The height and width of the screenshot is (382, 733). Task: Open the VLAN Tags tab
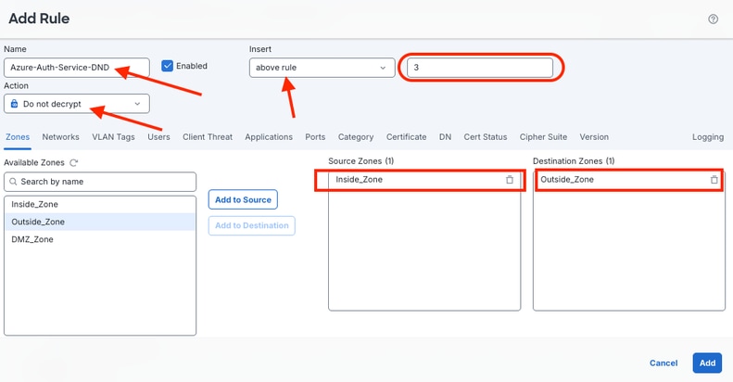pos(113,137)
